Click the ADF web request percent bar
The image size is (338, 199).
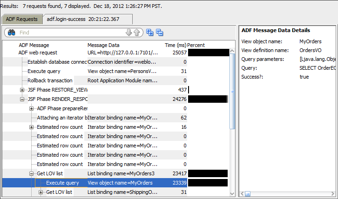pyautogui.click(x=209, y=53)
